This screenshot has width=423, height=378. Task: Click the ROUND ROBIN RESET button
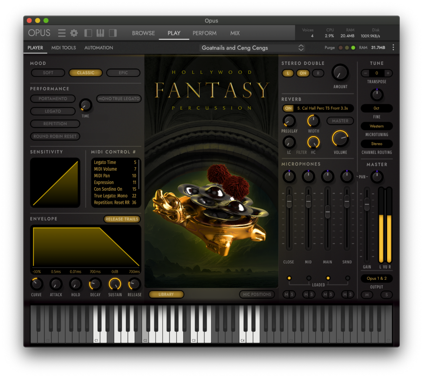click(55, 136)
